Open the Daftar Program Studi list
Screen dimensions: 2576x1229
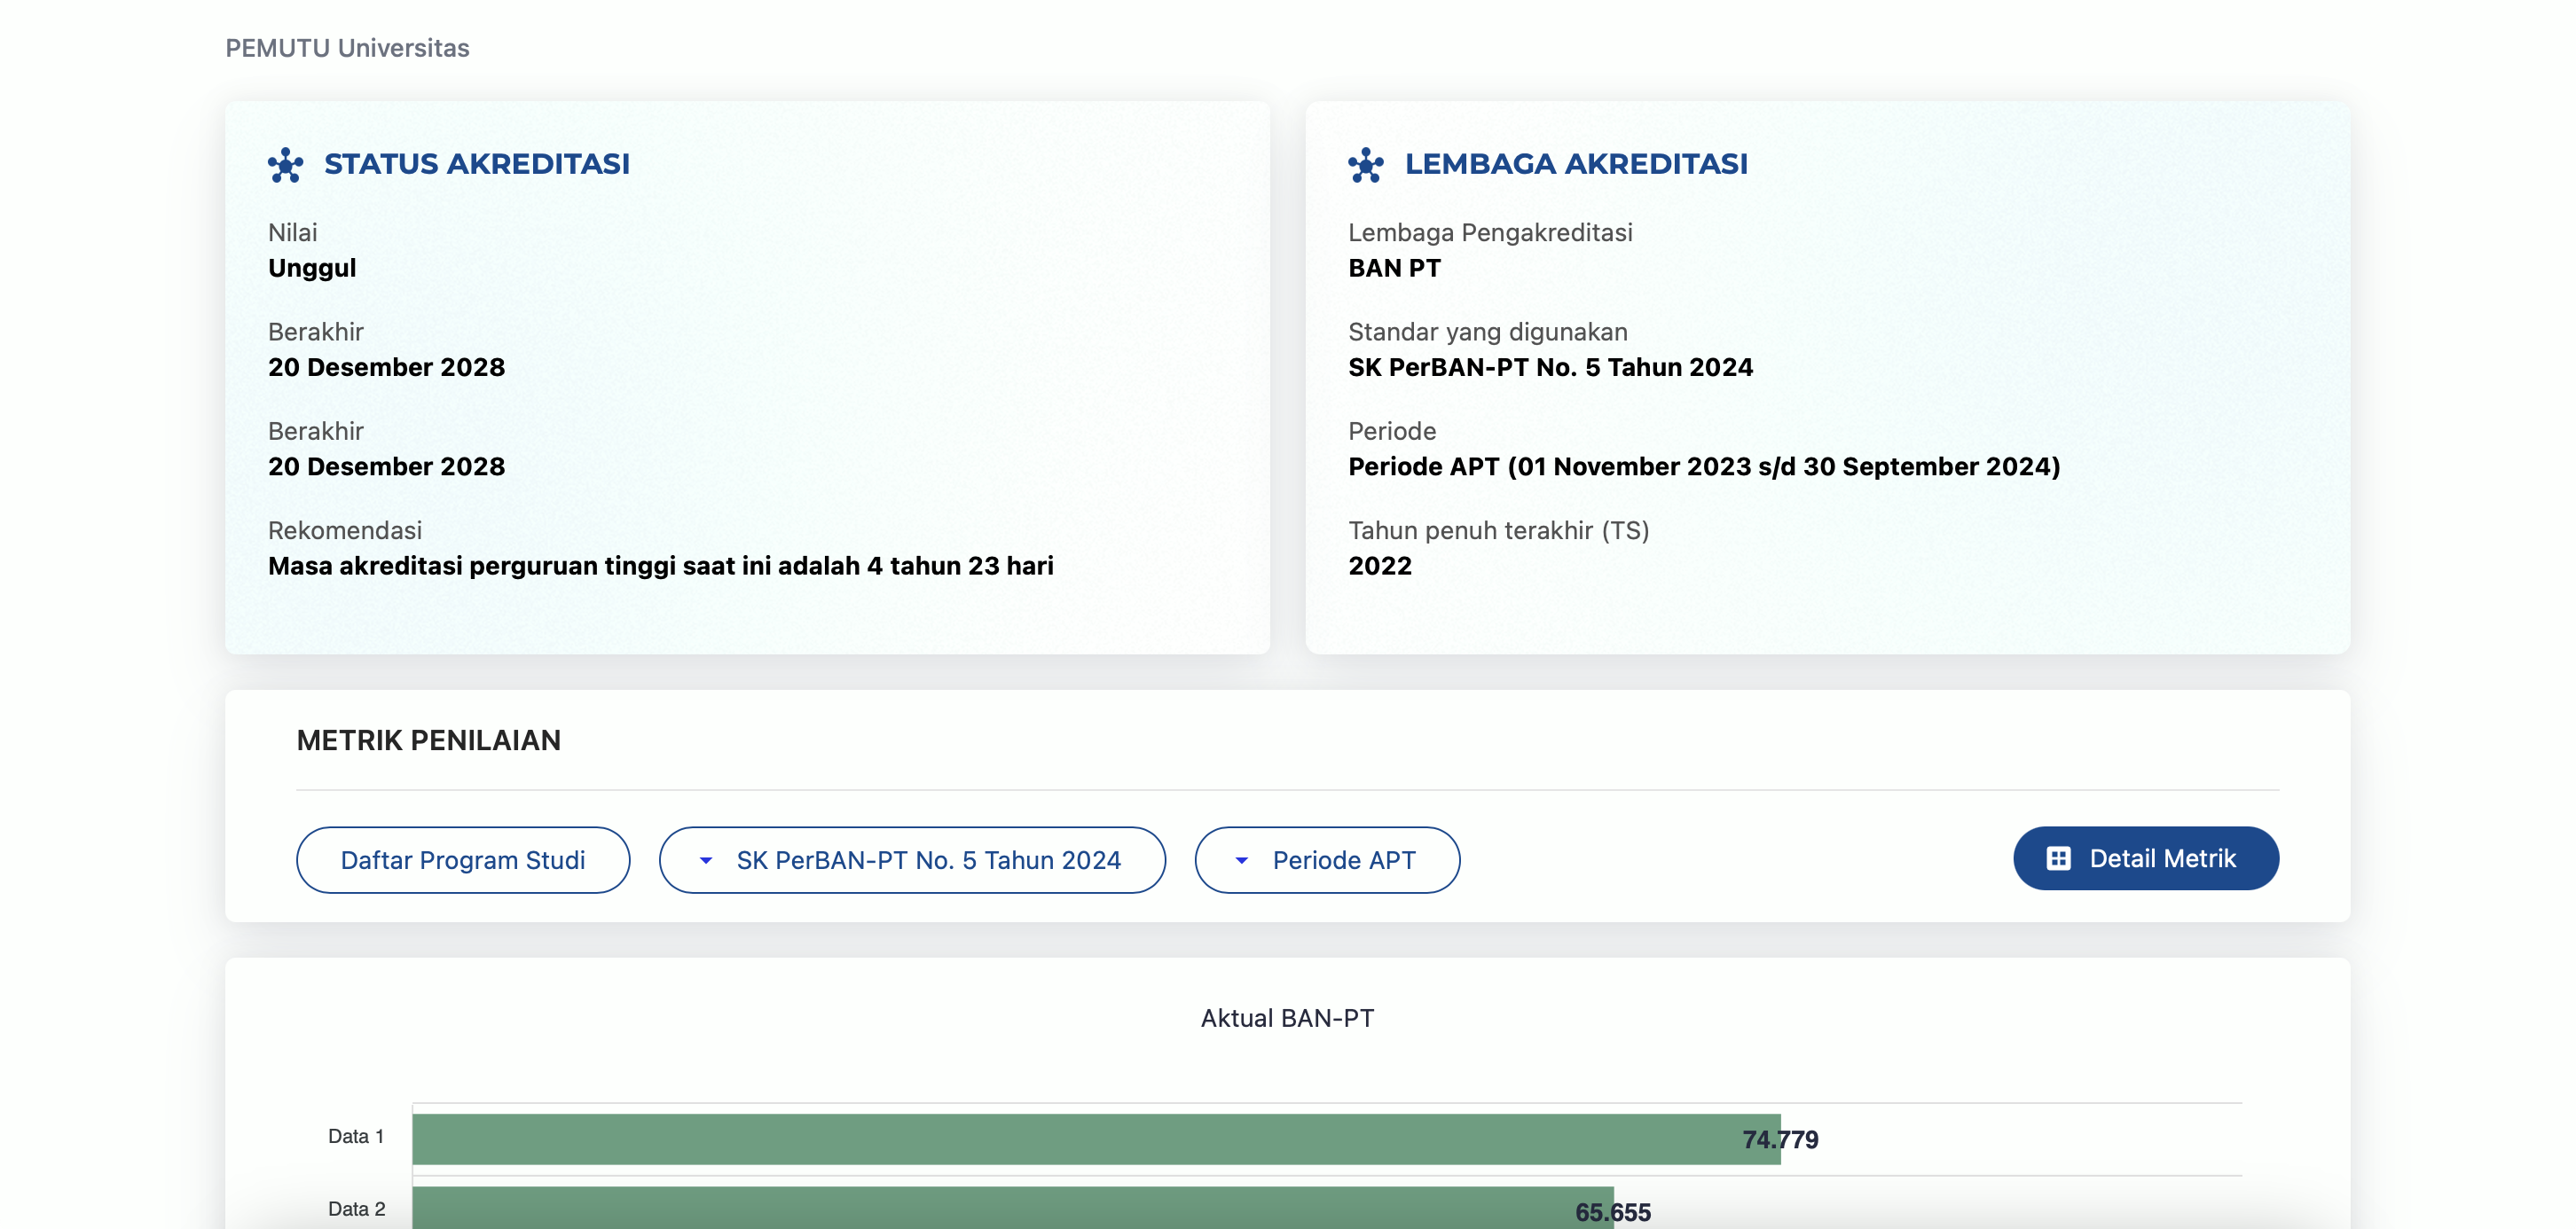coord(463,860)
